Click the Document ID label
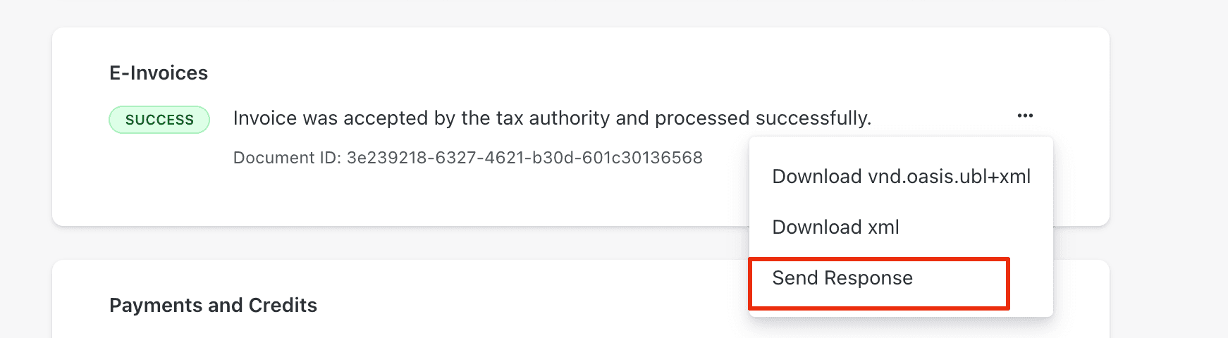The height and width of the screenshot is (338, 1228). [x=287, y=158]
